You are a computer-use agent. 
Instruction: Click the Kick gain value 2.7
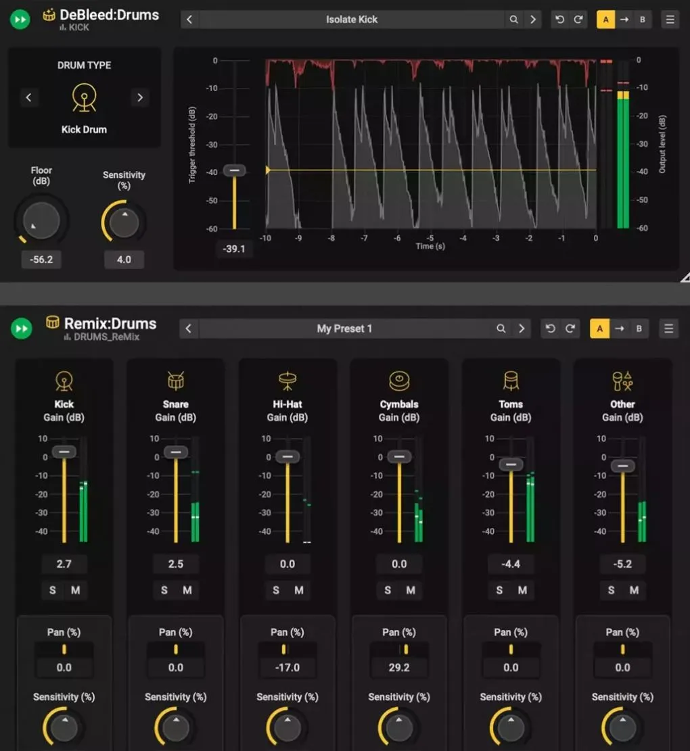tap(64, 564)
